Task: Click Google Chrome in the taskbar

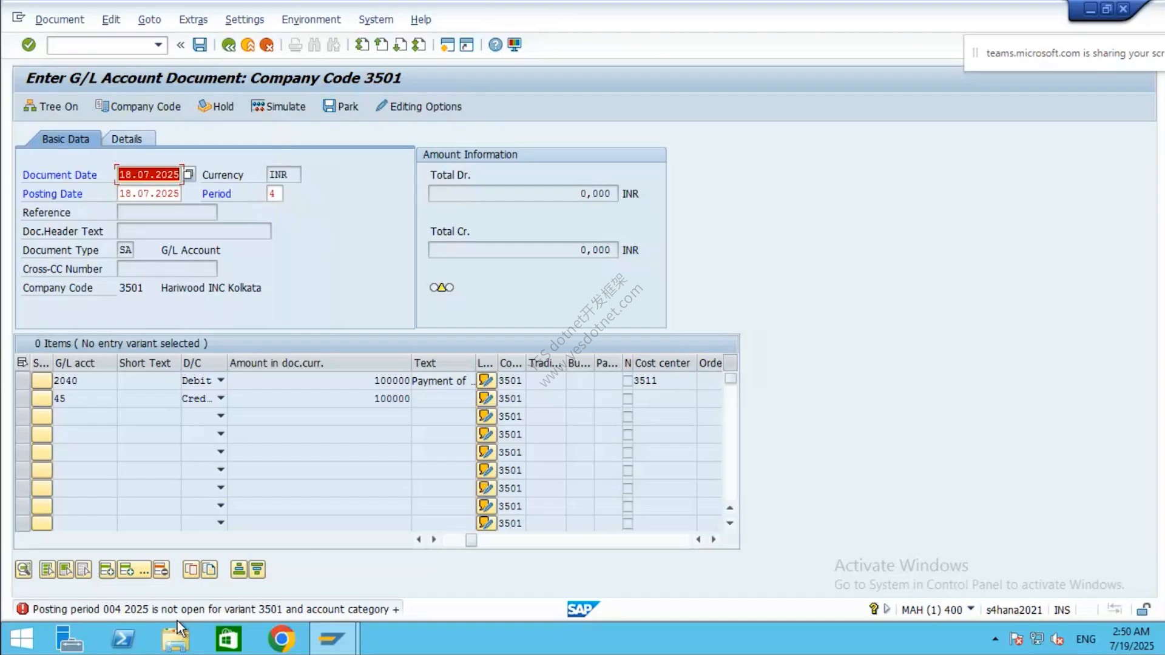Action: coord(282,639)
